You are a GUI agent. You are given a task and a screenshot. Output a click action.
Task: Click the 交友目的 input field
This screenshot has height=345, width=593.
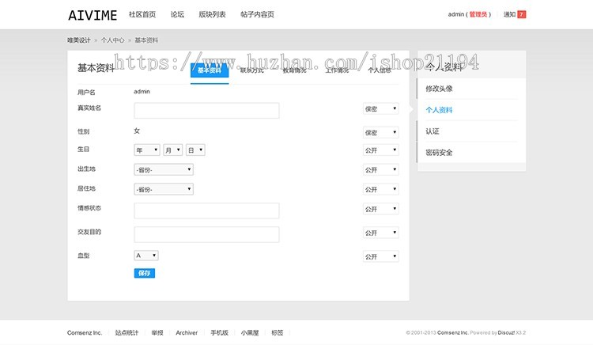[206, 234]
